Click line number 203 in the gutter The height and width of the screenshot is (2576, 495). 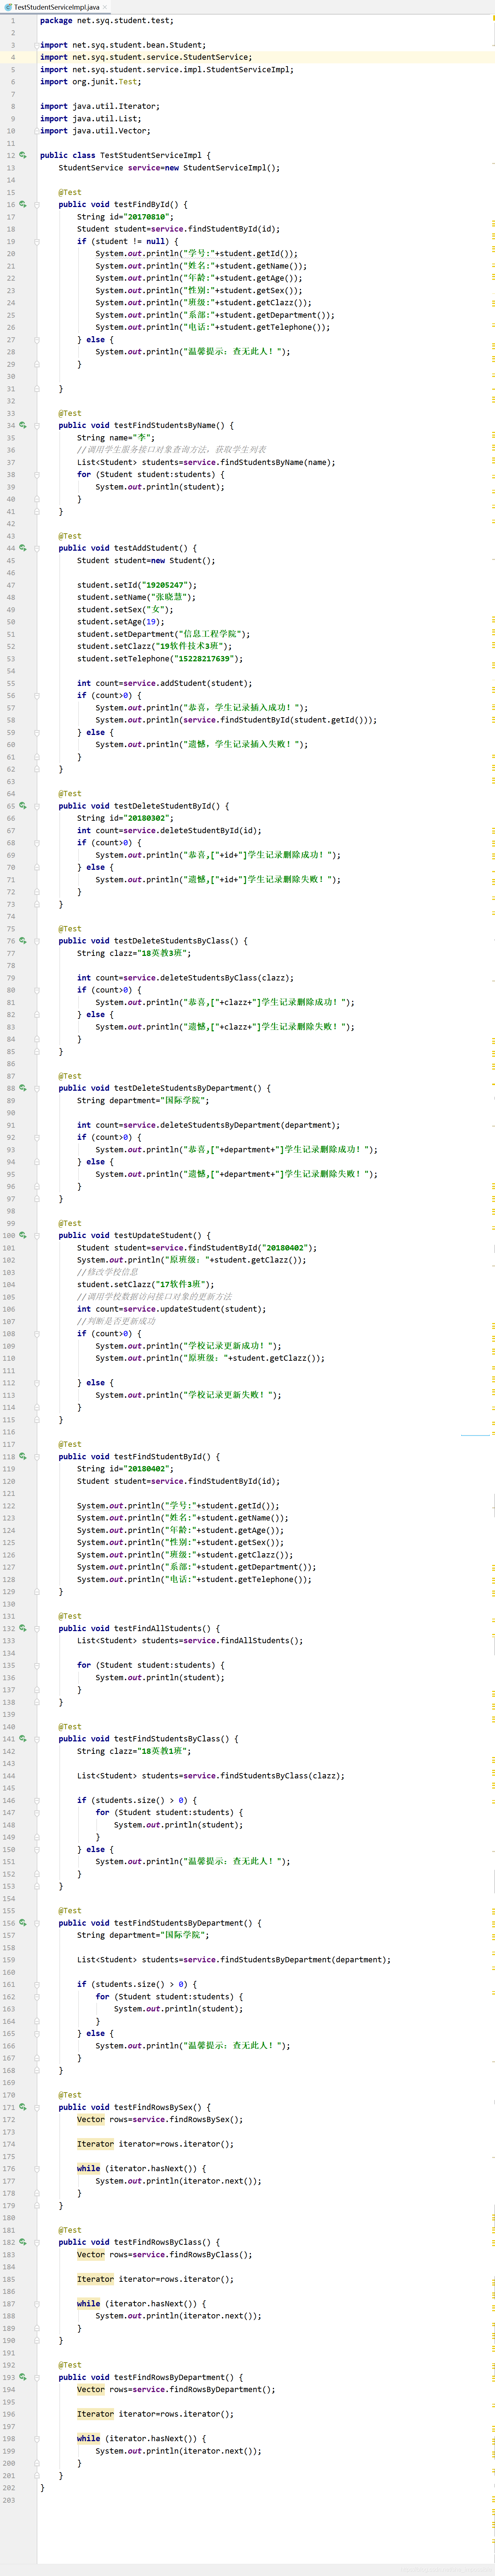9,2499
